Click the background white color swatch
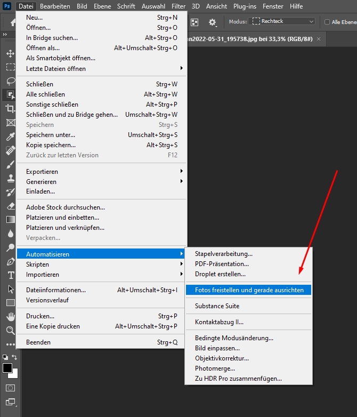This screenshot has width=357, height=417. 14,374
